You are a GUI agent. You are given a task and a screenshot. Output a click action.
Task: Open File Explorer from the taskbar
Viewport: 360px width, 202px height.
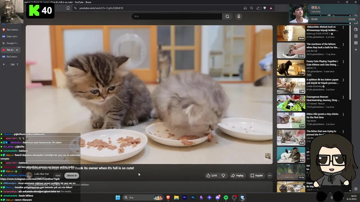(x=176, y=198)
